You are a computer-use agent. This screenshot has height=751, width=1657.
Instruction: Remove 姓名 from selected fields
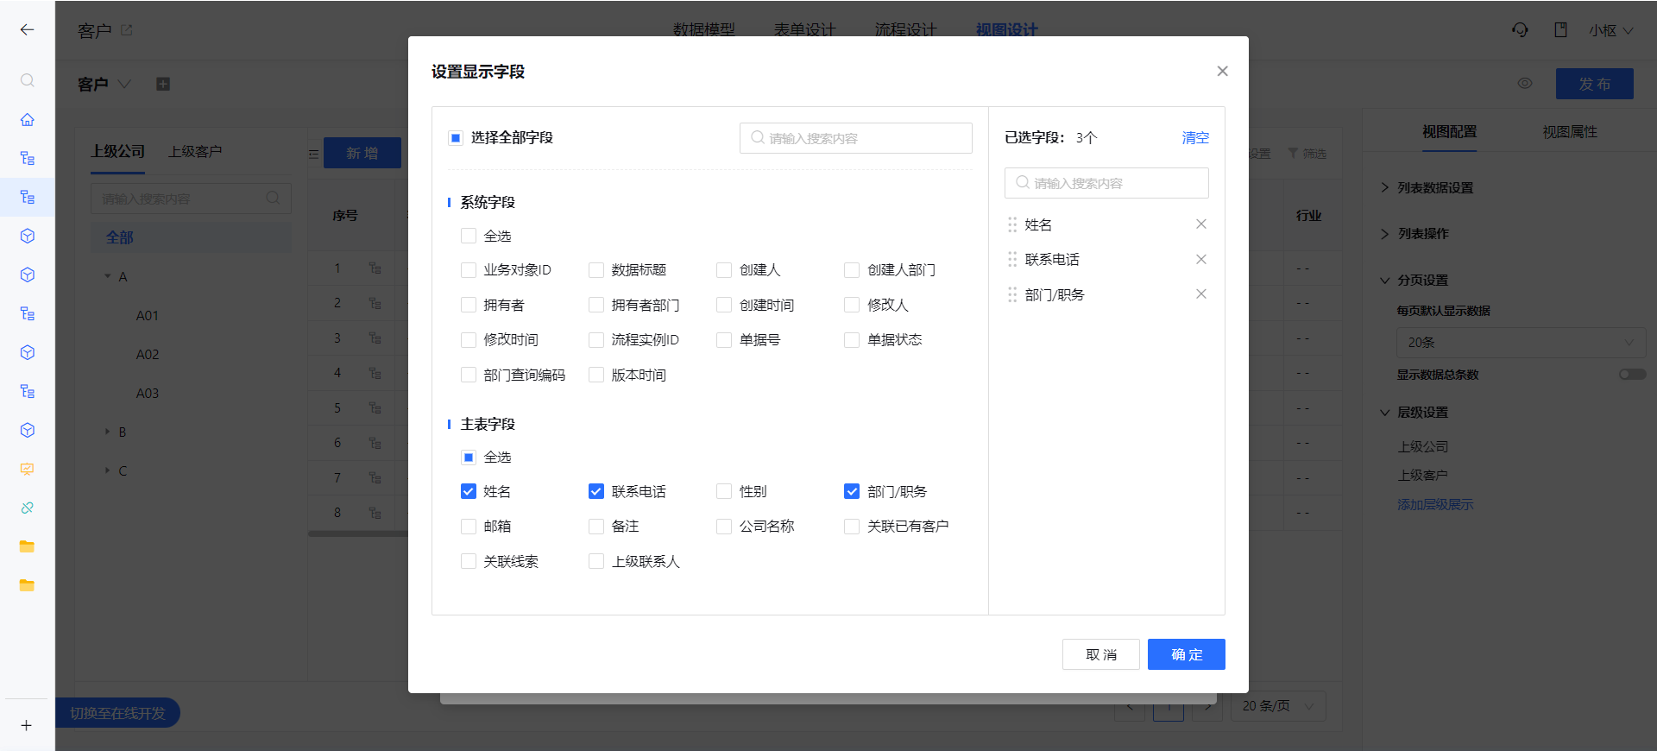pos(1200,224)
